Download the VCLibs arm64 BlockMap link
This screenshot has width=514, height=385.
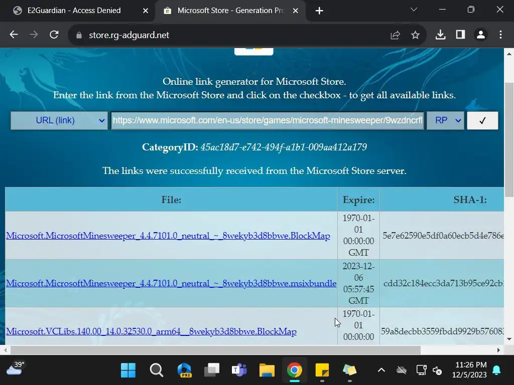point(151,331)
